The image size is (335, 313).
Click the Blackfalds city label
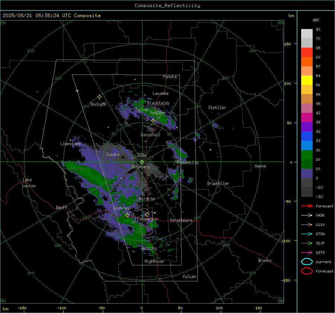coord(158,103)
